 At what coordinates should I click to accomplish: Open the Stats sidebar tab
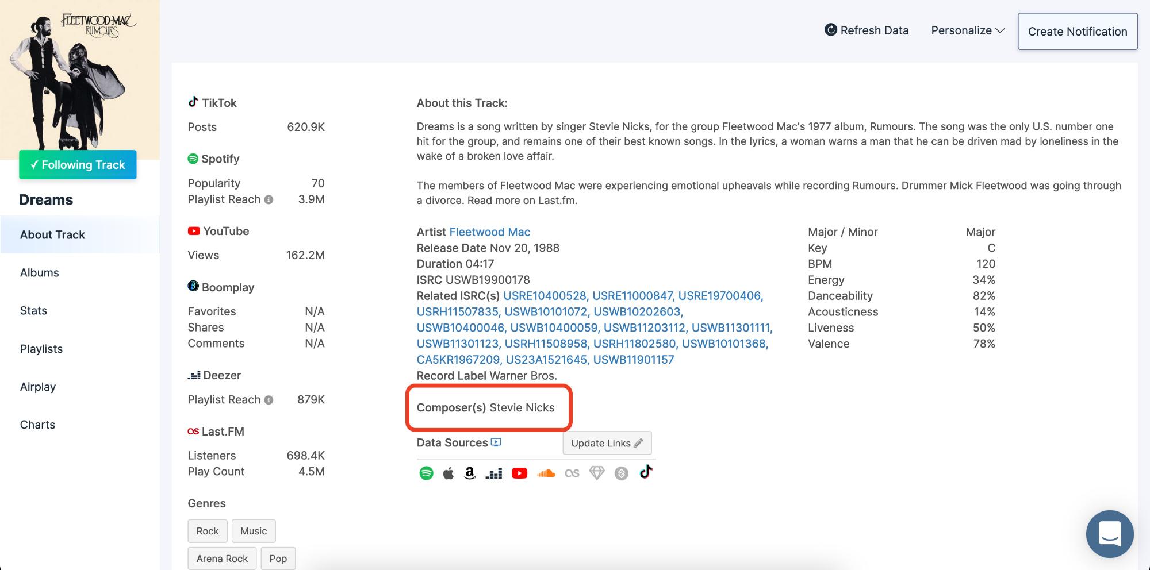click(x=80, y=310)
